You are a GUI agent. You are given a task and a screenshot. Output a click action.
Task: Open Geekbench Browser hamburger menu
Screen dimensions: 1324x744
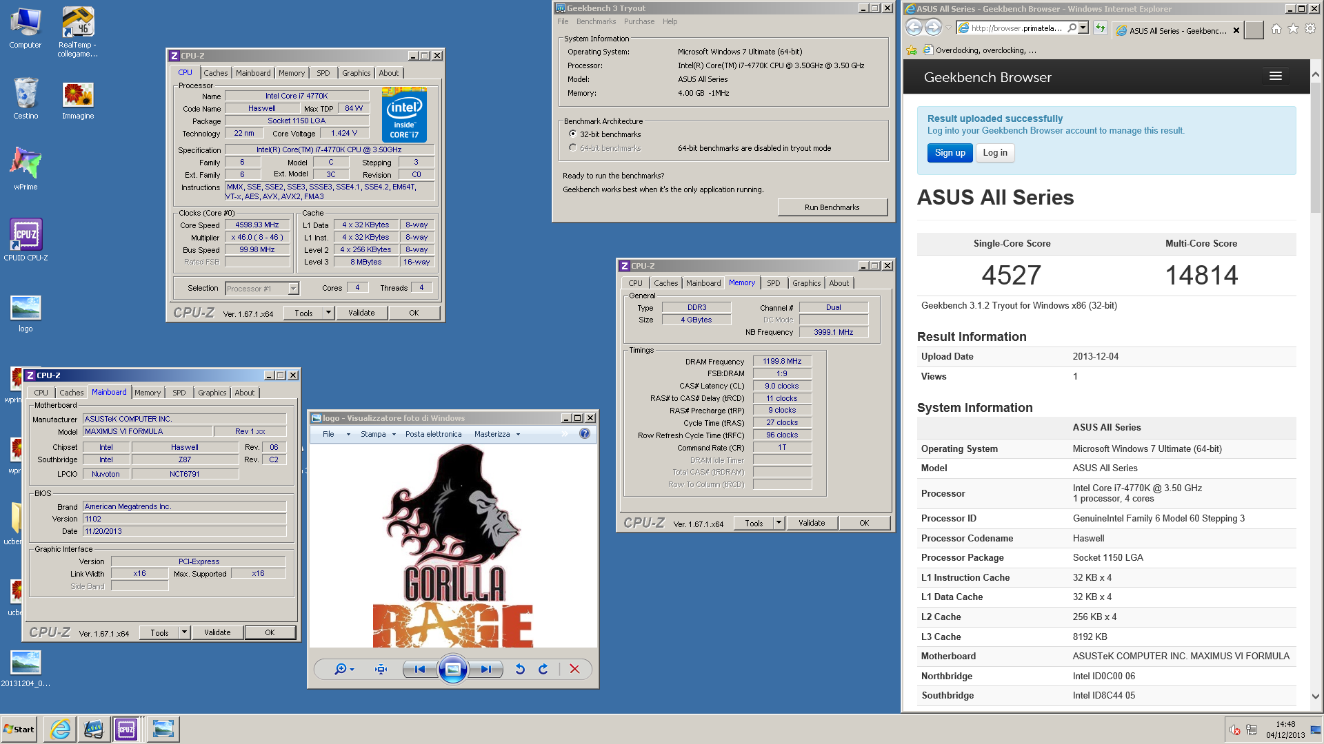(x=1276, y=76)
